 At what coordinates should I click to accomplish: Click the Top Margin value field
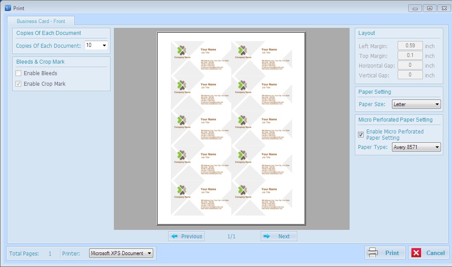410,56
